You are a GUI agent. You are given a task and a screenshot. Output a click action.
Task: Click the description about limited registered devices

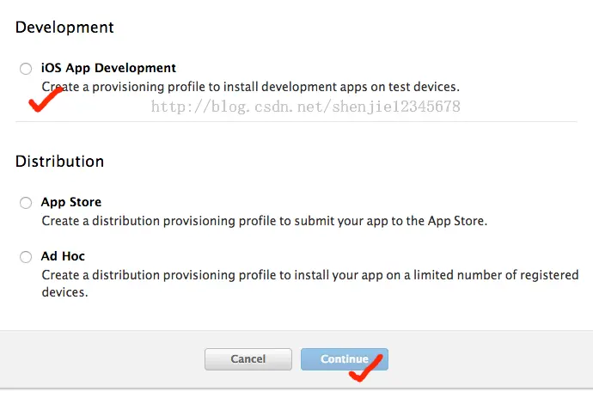pyautogui.click(x=310, y=284)
